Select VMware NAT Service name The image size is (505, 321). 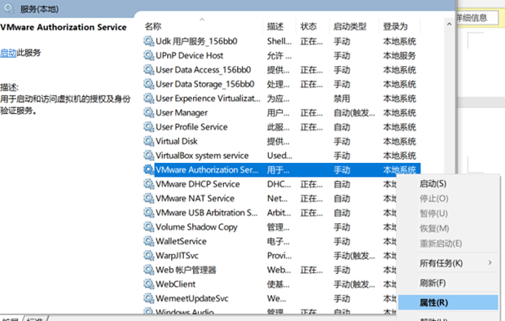pos(195,198)
